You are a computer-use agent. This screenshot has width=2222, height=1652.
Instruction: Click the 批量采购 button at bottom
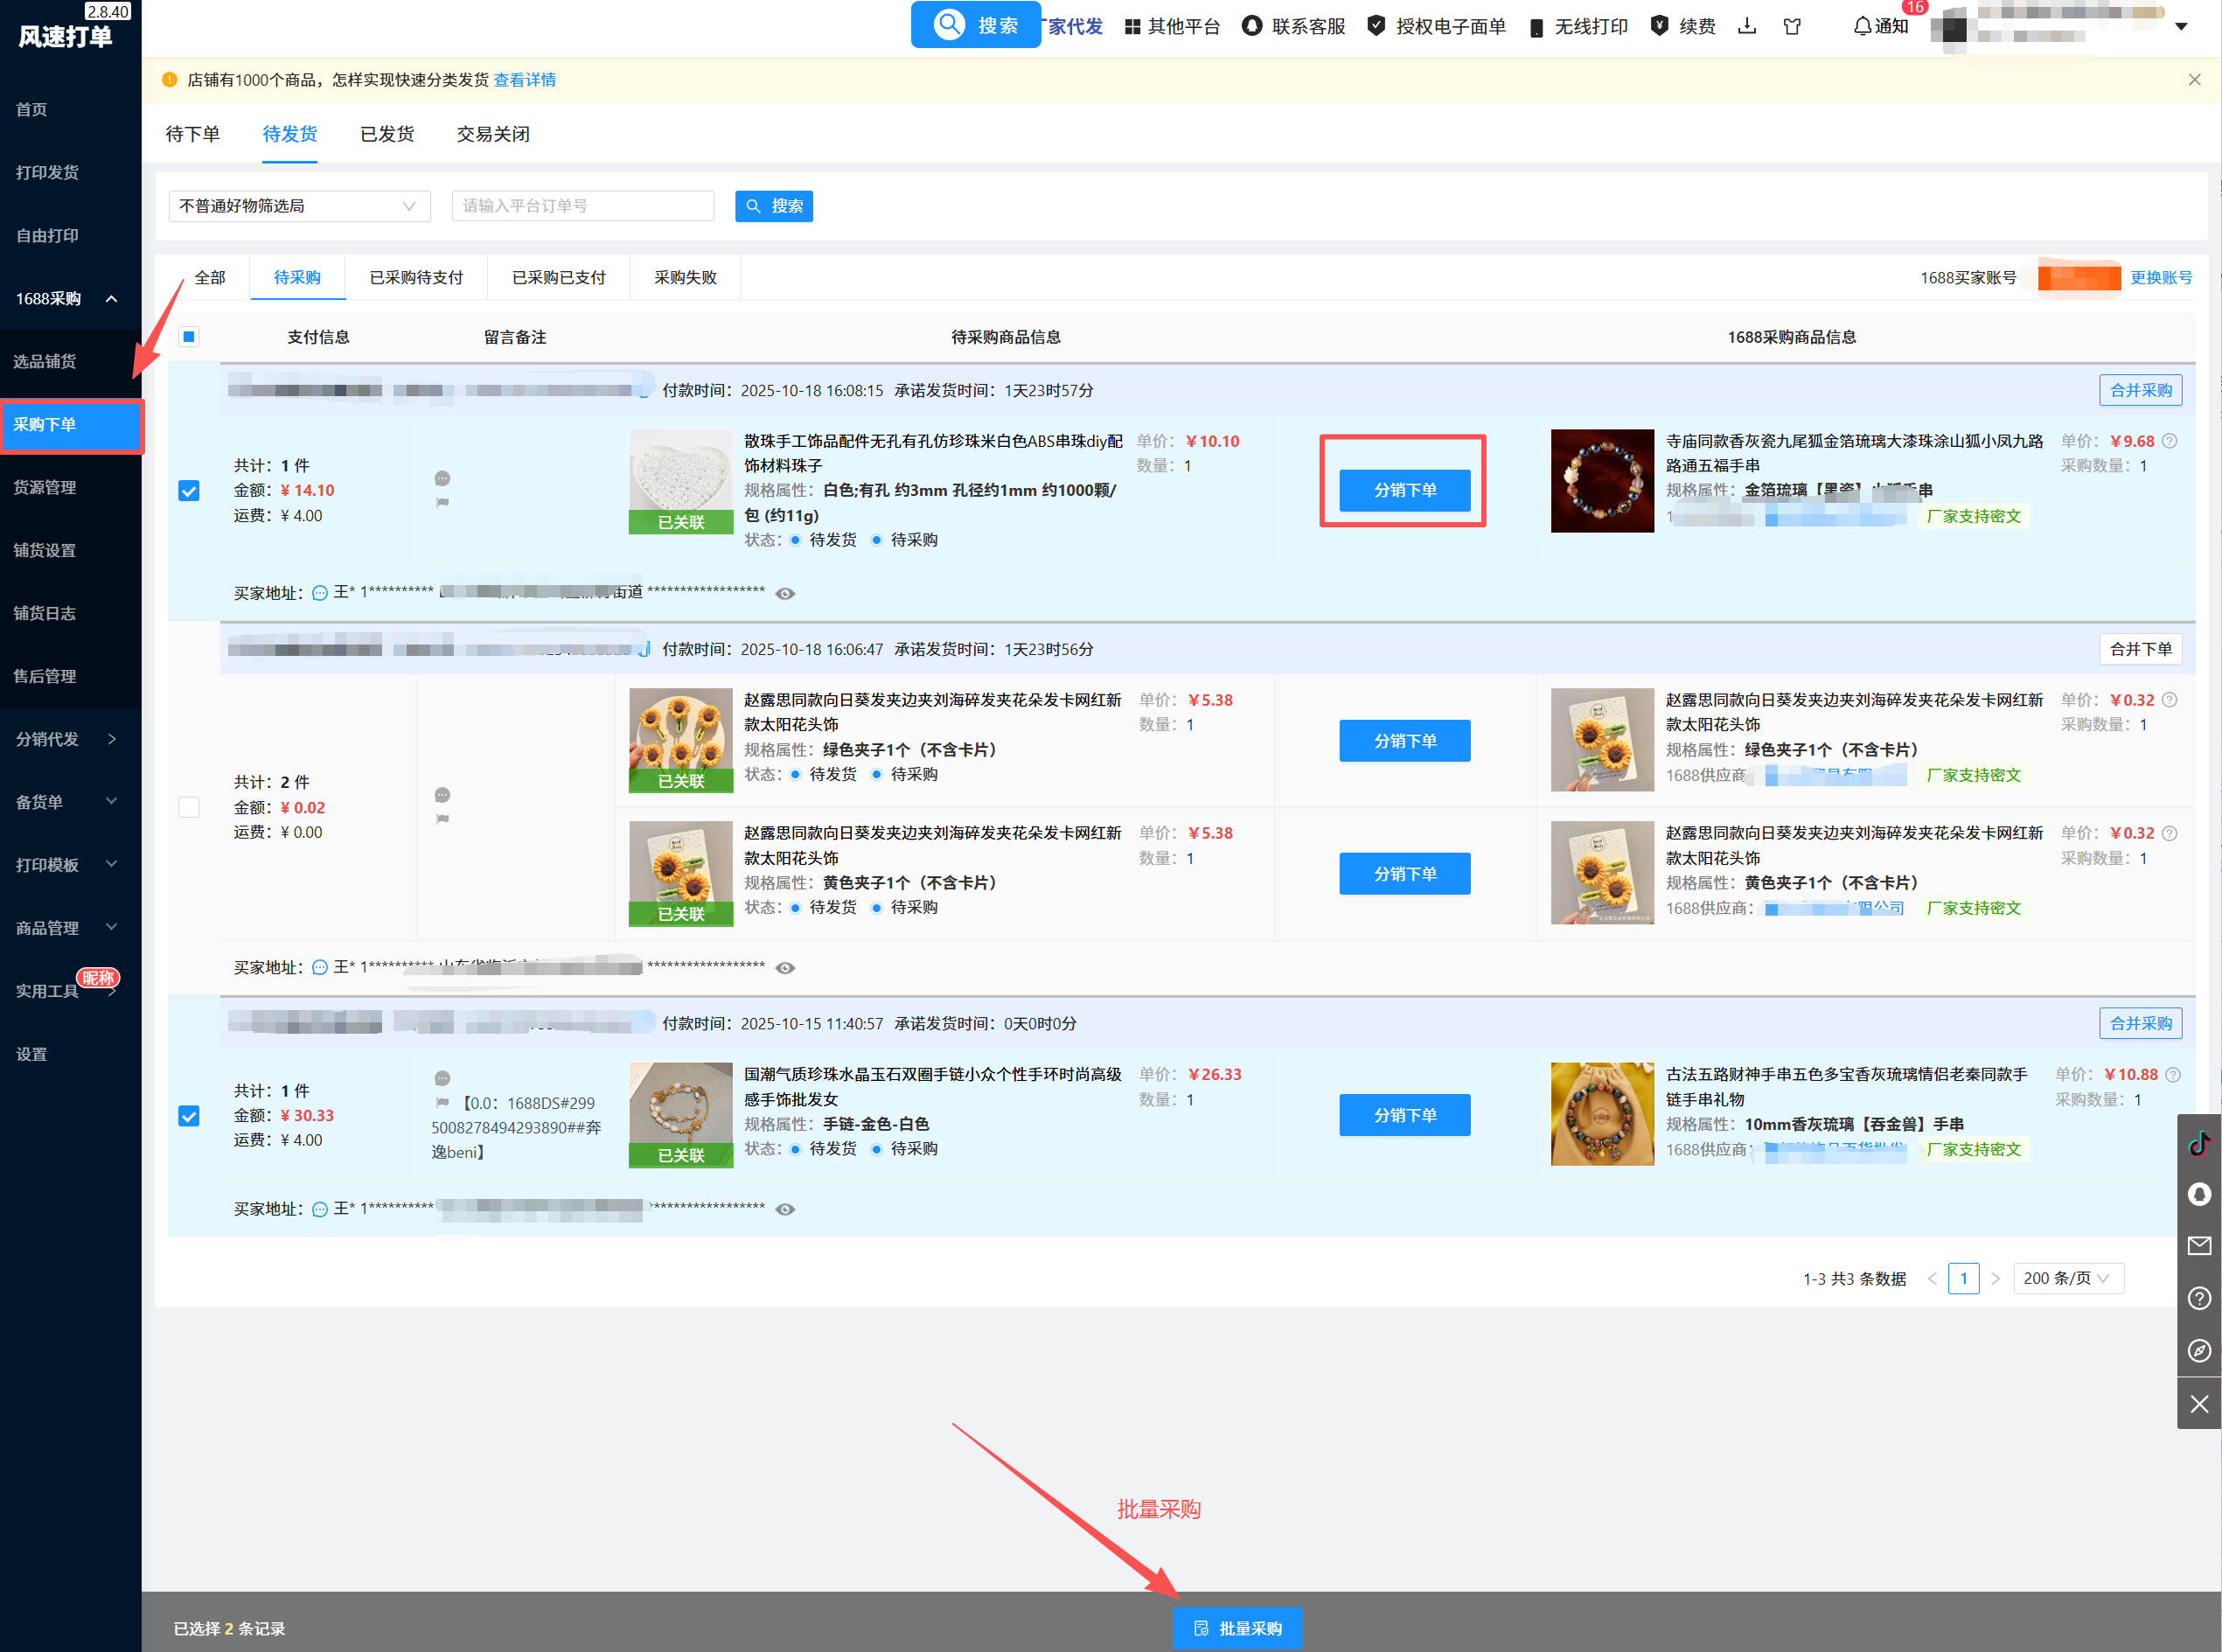coord(1237,1628)
